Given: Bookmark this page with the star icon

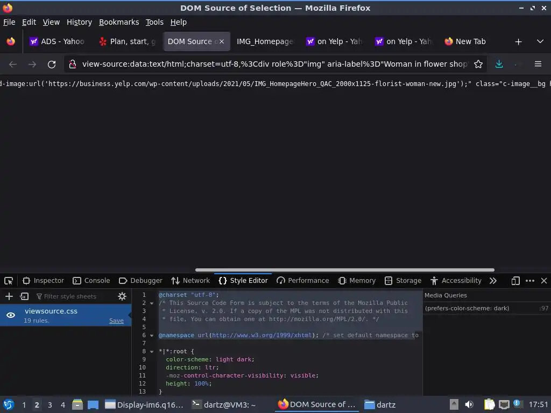Looking at the screenshot, I should tap(478, 65).
